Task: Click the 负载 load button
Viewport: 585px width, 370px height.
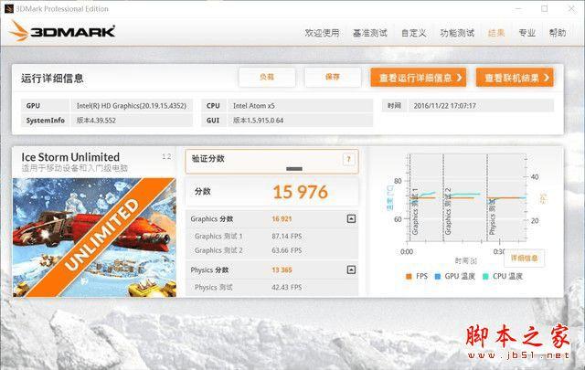Action: (x=267, y=78)
